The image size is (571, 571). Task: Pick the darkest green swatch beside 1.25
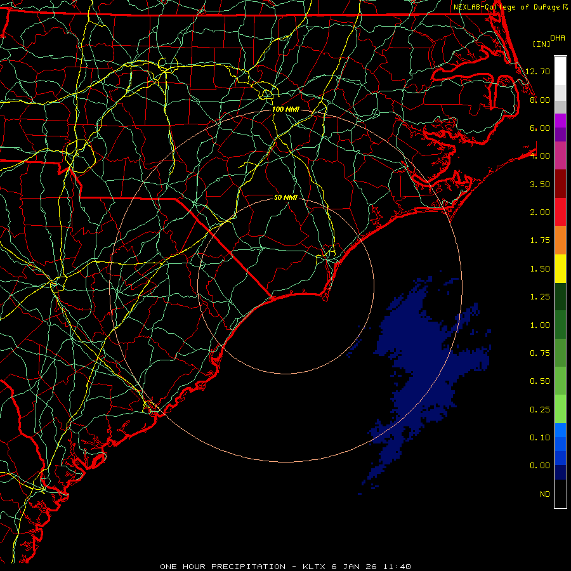[x=560, y=297]
